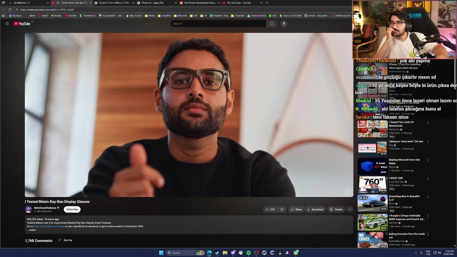
Task: Open menu for I WANT ONE video
Action: point(428,178)
